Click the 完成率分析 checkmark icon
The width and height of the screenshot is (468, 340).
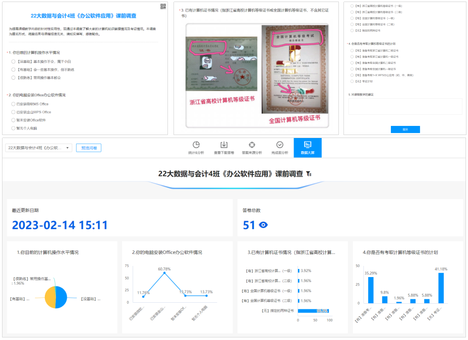pos(279,145)
